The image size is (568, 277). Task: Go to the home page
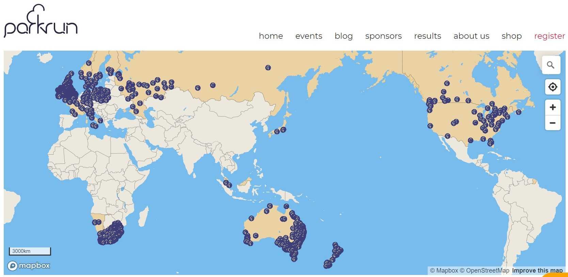click(x=271, y=36)
